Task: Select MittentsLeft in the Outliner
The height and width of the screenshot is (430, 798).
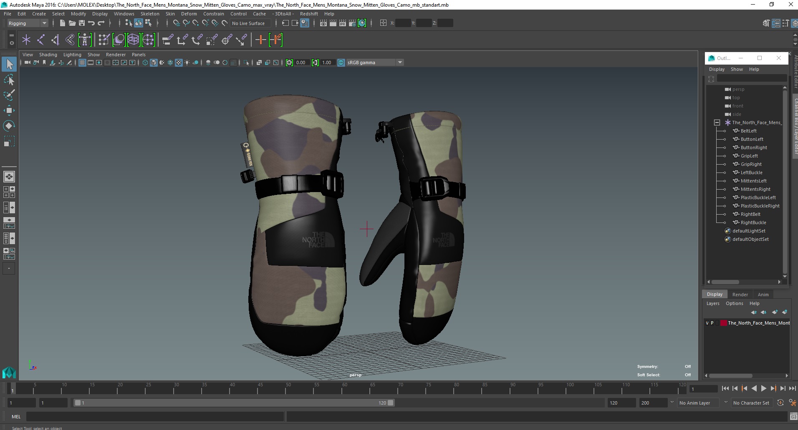Action: (753, 181)
